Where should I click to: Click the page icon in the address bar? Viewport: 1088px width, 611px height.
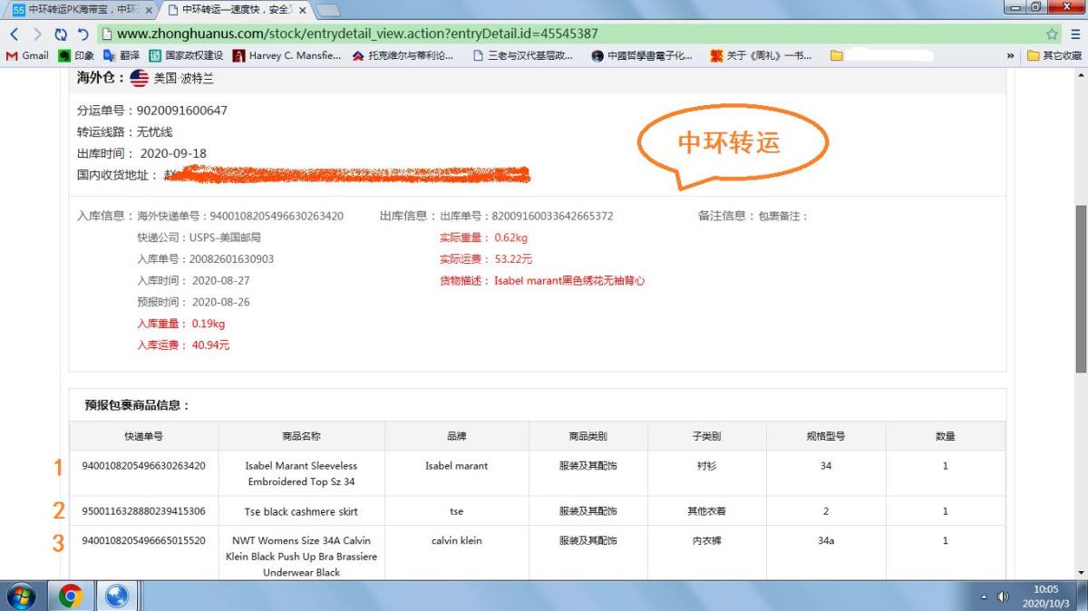pyautogui.click(x=106, y=34)
